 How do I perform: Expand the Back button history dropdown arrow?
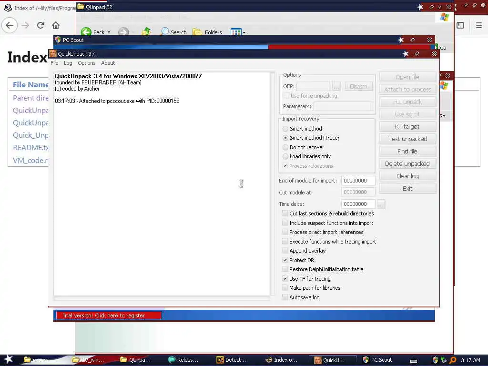click(109, 32)
